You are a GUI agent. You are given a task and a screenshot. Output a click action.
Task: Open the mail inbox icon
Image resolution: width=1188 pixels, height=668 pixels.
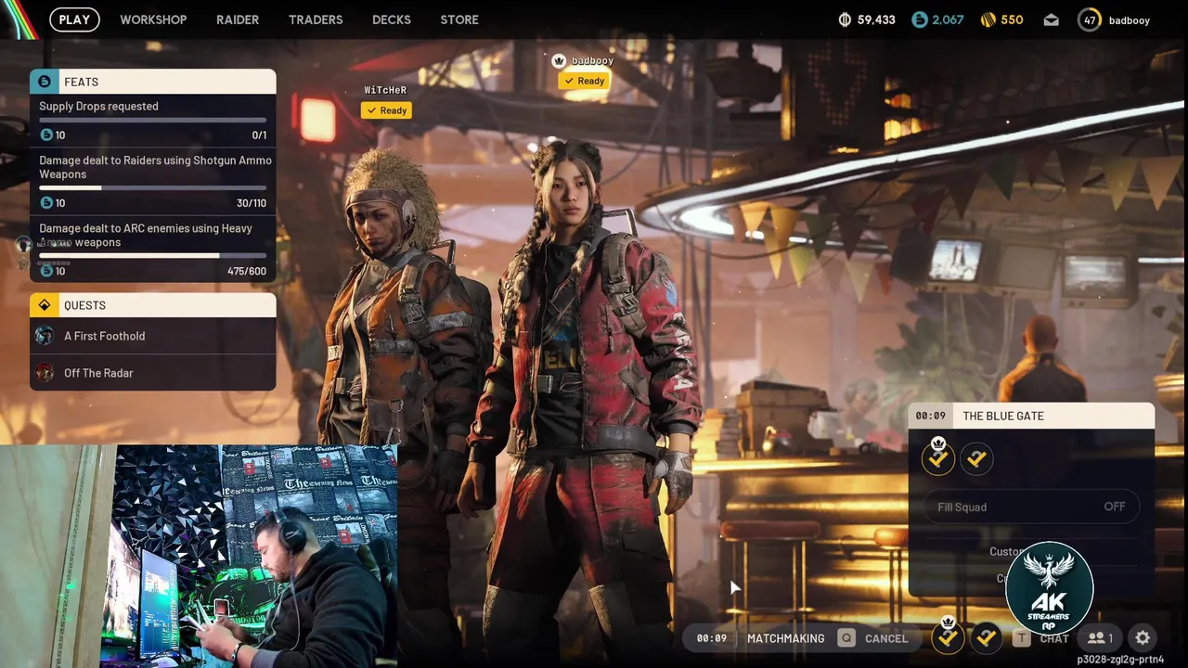click(x=1051, y=19)
